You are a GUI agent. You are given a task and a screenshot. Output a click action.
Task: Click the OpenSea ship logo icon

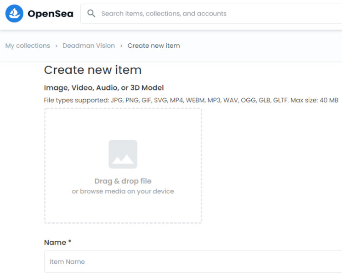14,14
